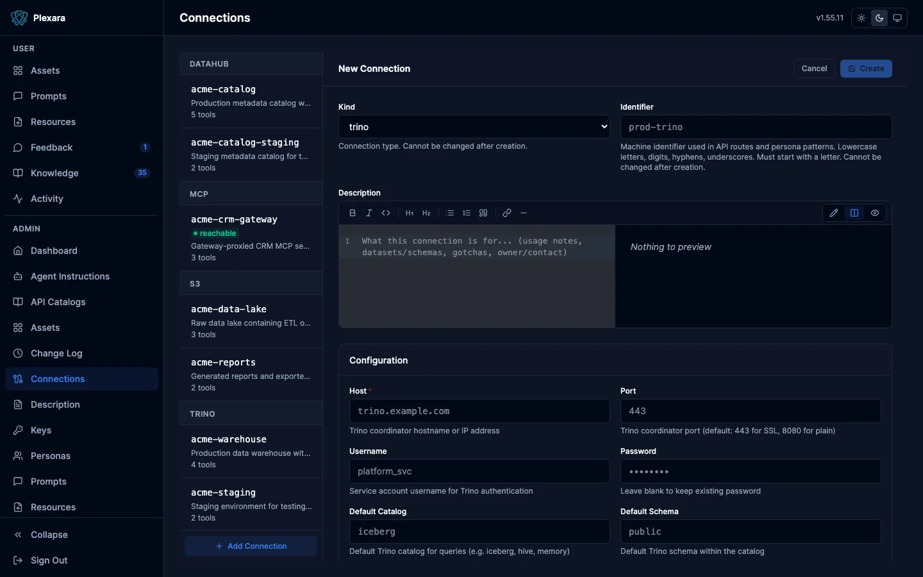Open admin Resources in sidebar
This screenshot has height=577, width=923.
point(81,507)
